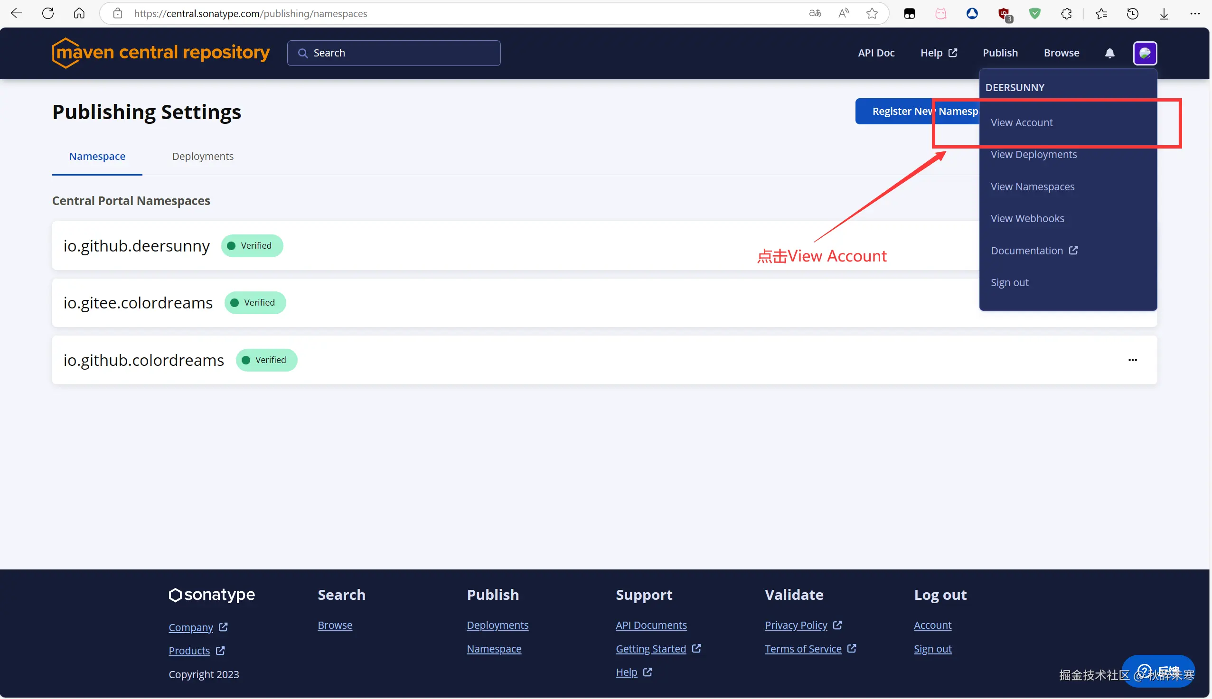Click the notification bell icon
1212x699 pixels.
(1109, 53)
